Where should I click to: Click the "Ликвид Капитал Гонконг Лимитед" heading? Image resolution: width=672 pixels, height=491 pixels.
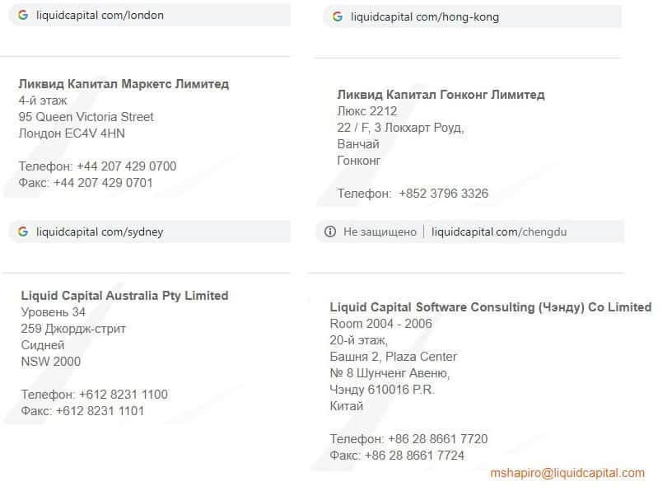pos(441,95)
